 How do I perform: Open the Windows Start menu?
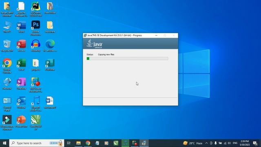(x=4, y=143)
